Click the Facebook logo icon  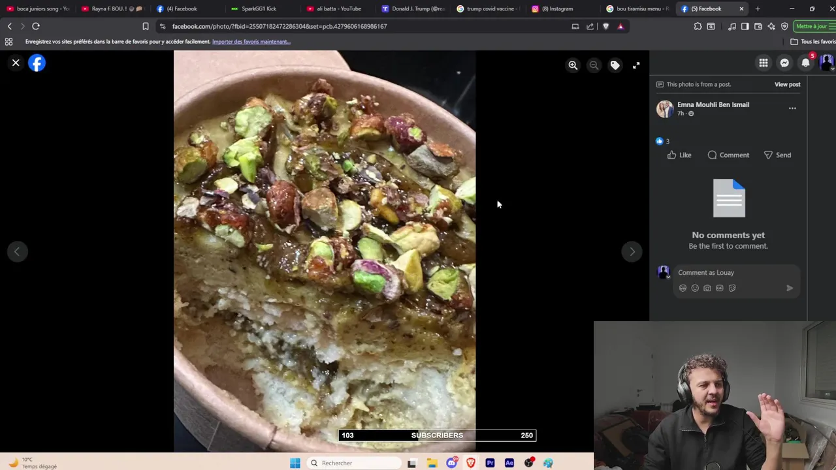37,63
